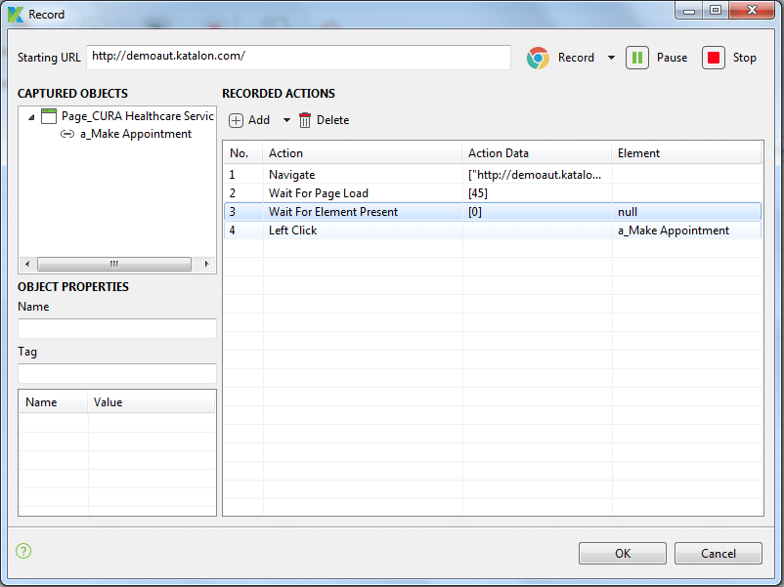Click the Record text button
The width and height of the screenshot is (784, 587).
click(x=576, y=58)
